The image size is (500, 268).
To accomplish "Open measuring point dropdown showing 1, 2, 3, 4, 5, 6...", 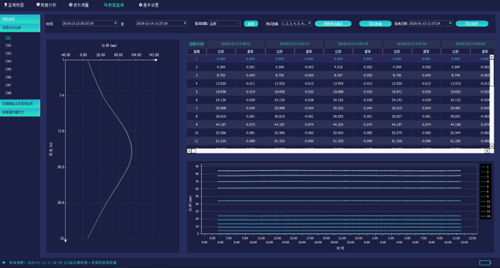I will pyautogui.click(x=296, y=23).
